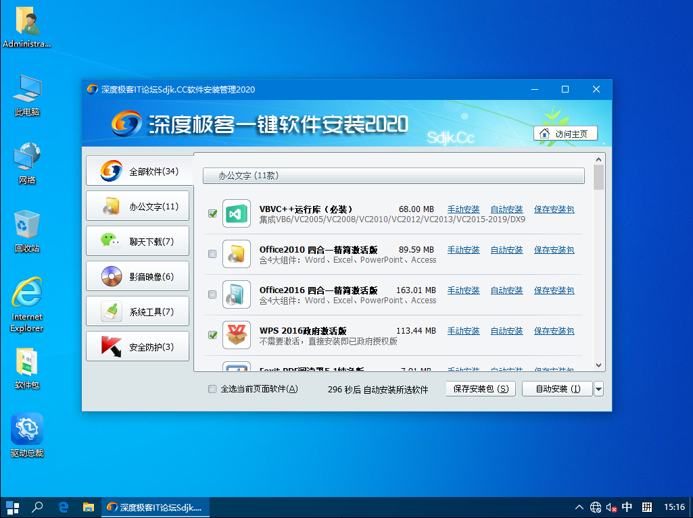The width and height of the screenshot is (693, 518).
Task: Click the 深度极客IT论坛 taskbar button
Action: (x=156, y=507)
